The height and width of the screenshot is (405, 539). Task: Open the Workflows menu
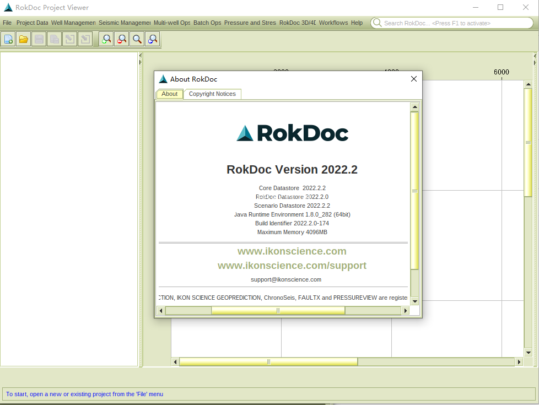333,23
